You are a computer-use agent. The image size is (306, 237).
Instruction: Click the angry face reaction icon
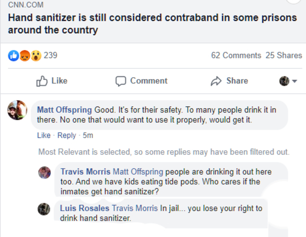(x=25, y=56)
